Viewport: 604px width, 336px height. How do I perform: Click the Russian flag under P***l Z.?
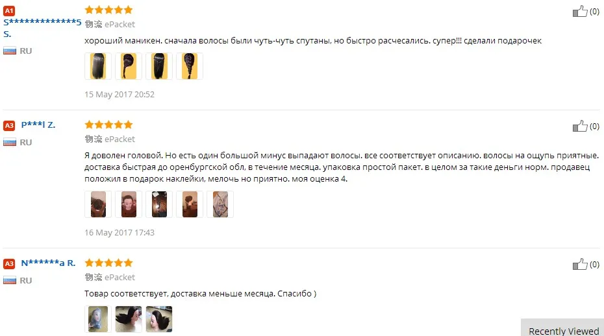click(x=10, y=143)
